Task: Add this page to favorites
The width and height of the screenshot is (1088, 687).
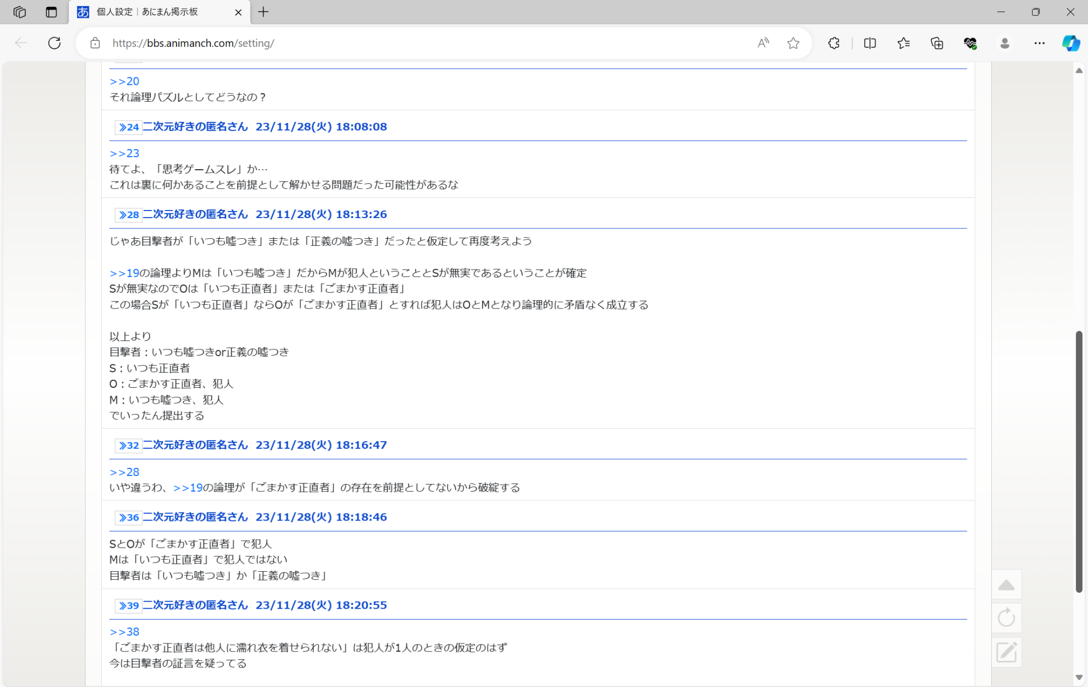Action: 793,43
